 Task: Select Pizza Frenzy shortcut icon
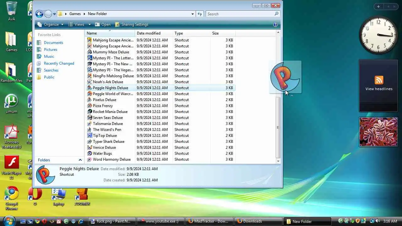click(90, 106)
